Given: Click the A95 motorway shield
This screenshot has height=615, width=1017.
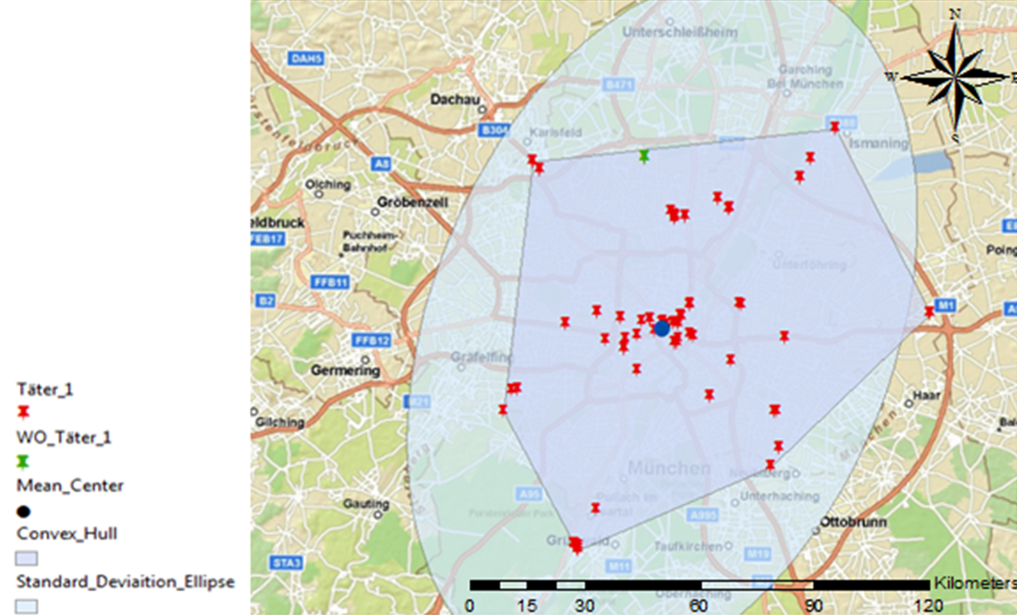Looking at the screenshot, I should pos(529,494).
